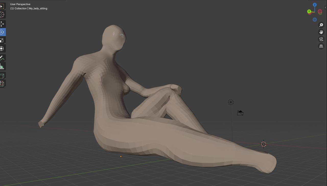Click the zoom magnifier viewport button
Image resolution: width=327 pixels, height=186 pixels.
tap(321, 25)
